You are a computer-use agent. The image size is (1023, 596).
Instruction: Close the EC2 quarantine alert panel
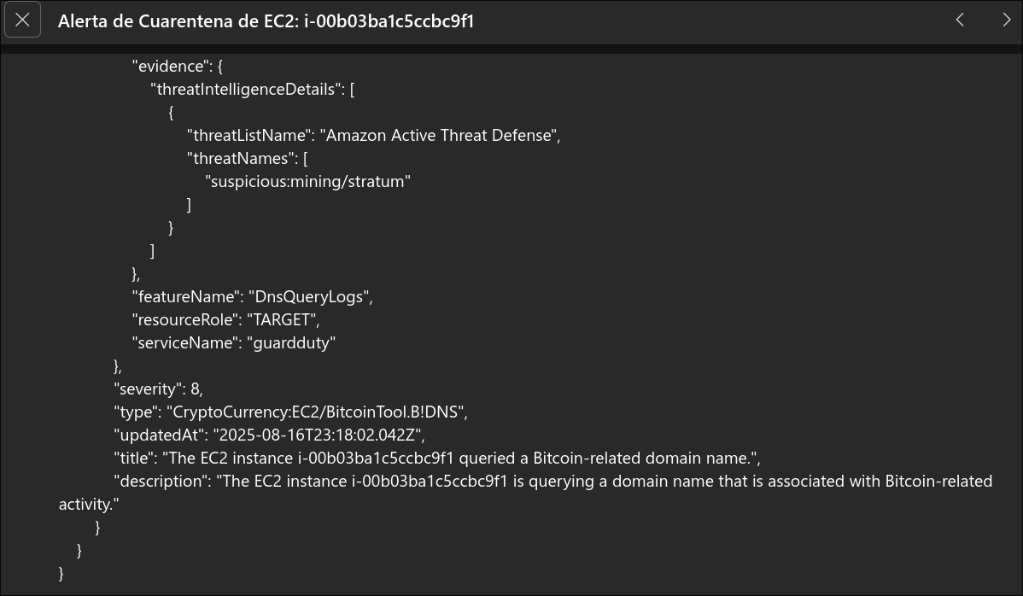click(x=22, y=20)
